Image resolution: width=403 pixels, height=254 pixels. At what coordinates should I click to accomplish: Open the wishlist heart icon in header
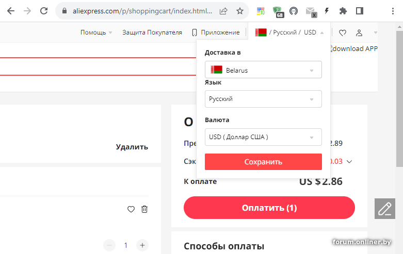343,32
